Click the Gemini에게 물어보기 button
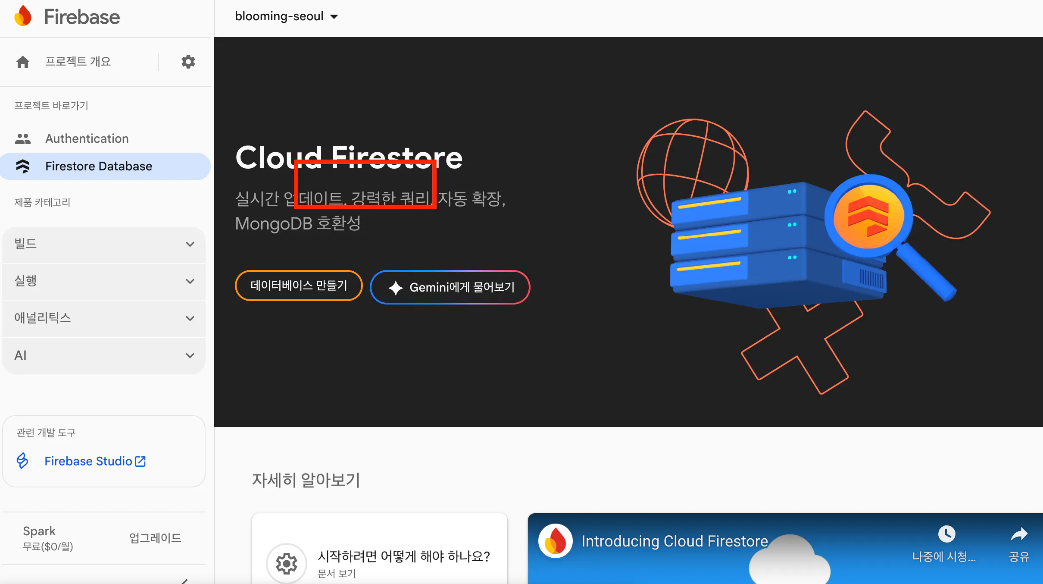The height and width of the screenshot is (584, 1043). click(450, 287)
